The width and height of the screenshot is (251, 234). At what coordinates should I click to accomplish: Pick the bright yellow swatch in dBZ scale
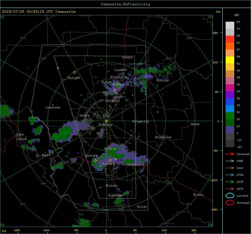click(x=230, y=60)
